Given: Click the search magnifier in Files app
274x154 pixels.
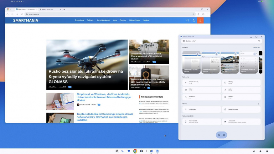Looking at the screenshot, I should pos(259,41).
